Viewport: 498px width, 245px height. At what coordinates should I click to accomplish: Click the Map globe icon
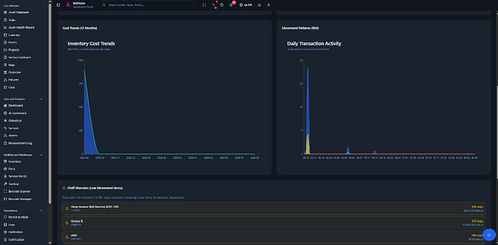point(5,65)
